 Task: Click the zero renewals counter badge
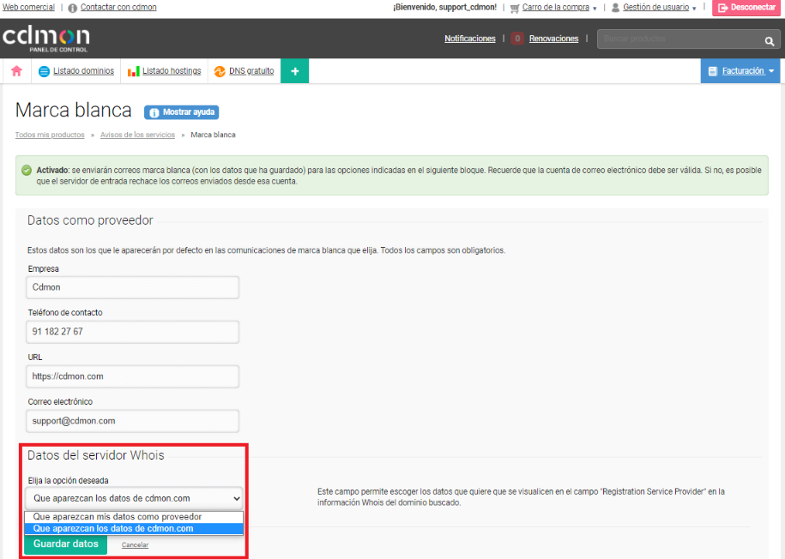pos(517,39)
